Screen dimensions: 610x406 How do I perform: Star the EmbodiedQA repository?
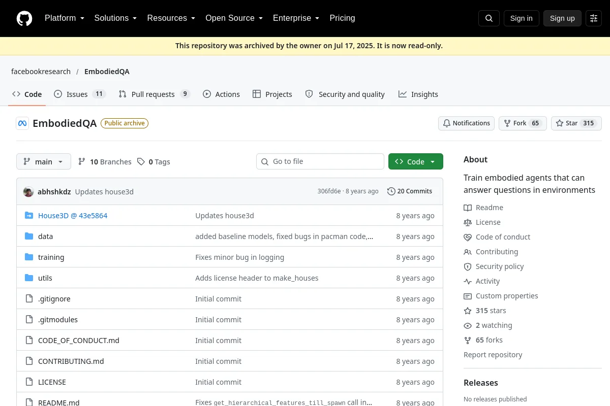click(x=576, y=123)
